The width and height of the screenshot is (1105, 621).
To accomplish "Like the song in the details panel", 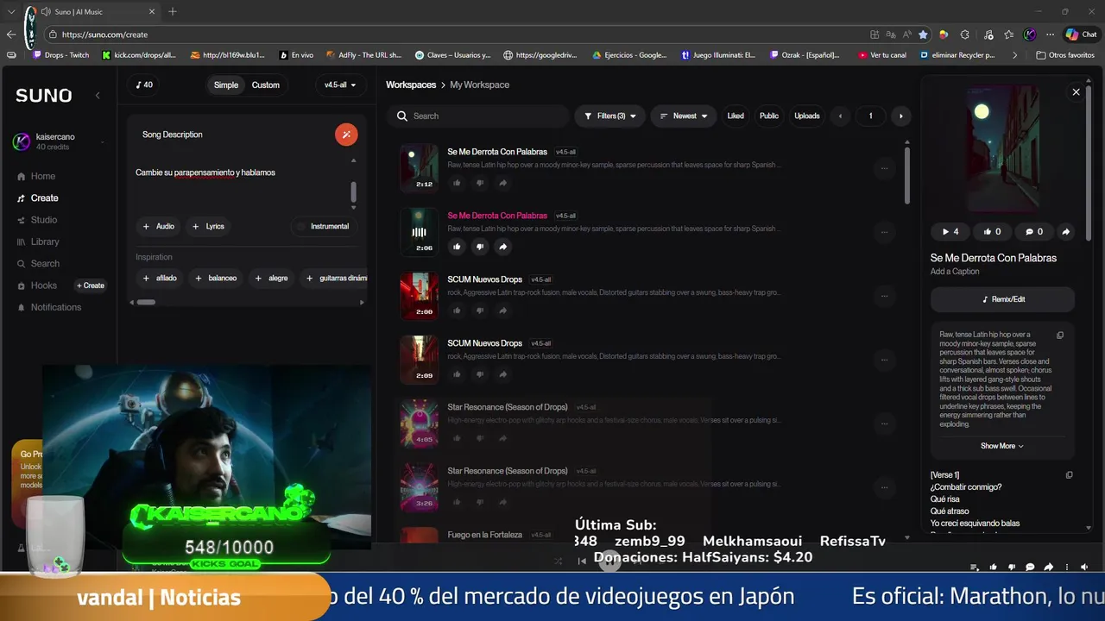I will [x=992, y=231].
